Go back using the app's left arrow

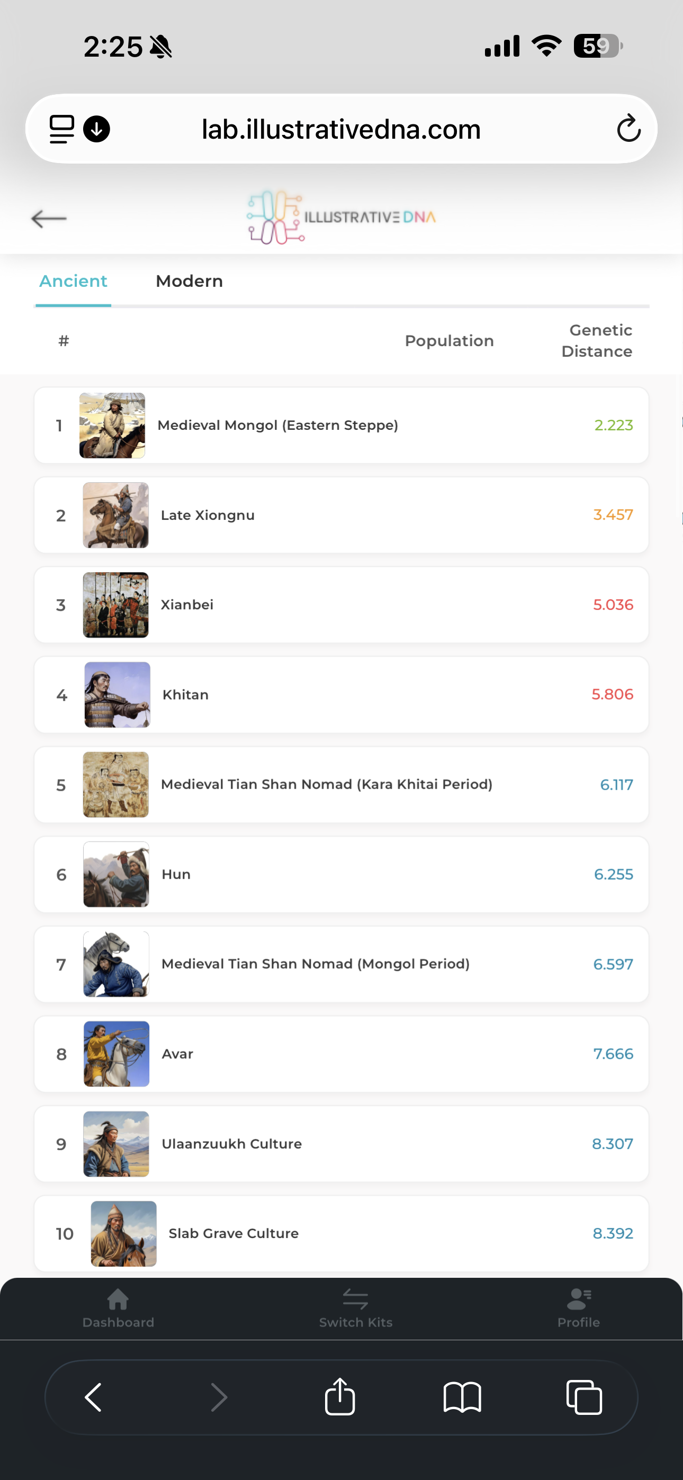coord(49,218)
